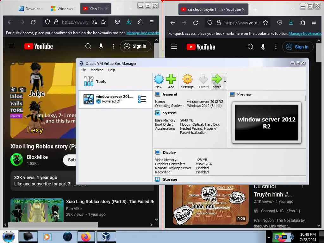
Task: Open the Help menu in VirtualBox
Action: tap(112, 70)
